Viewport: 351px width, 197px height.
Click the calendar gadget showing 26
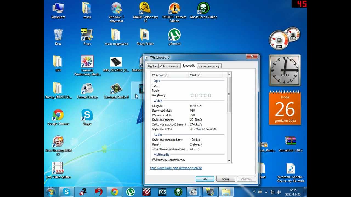click(285, 108)
